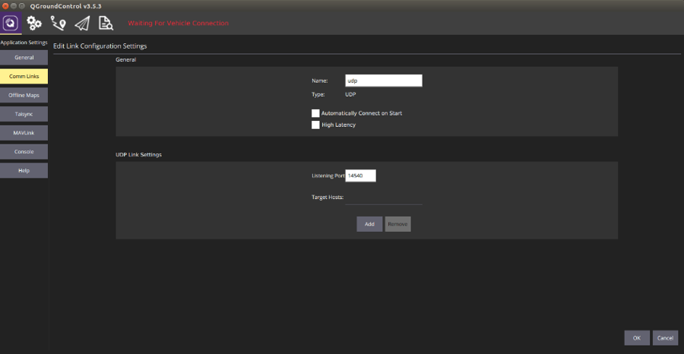Toggle the High Latency checkbox
The width and height of the screenshot is (684, 354).
[x=315, y=125]
